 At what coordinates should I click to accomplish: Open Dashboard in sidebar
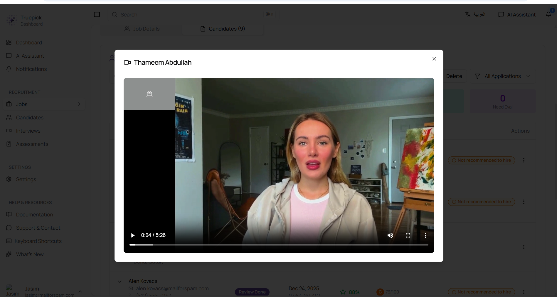(x=29, y=43)
